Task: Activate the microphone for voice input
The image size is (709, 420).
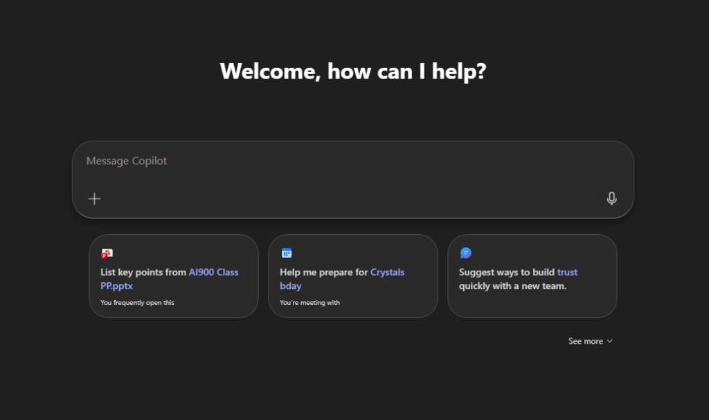Action: tap(611, 199)
